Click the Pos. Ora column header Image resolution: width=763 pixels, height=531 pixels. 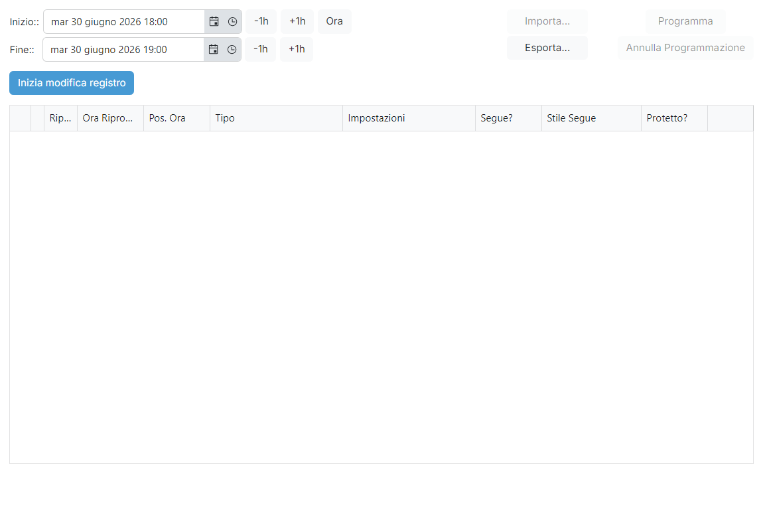(x=176, y=118)
